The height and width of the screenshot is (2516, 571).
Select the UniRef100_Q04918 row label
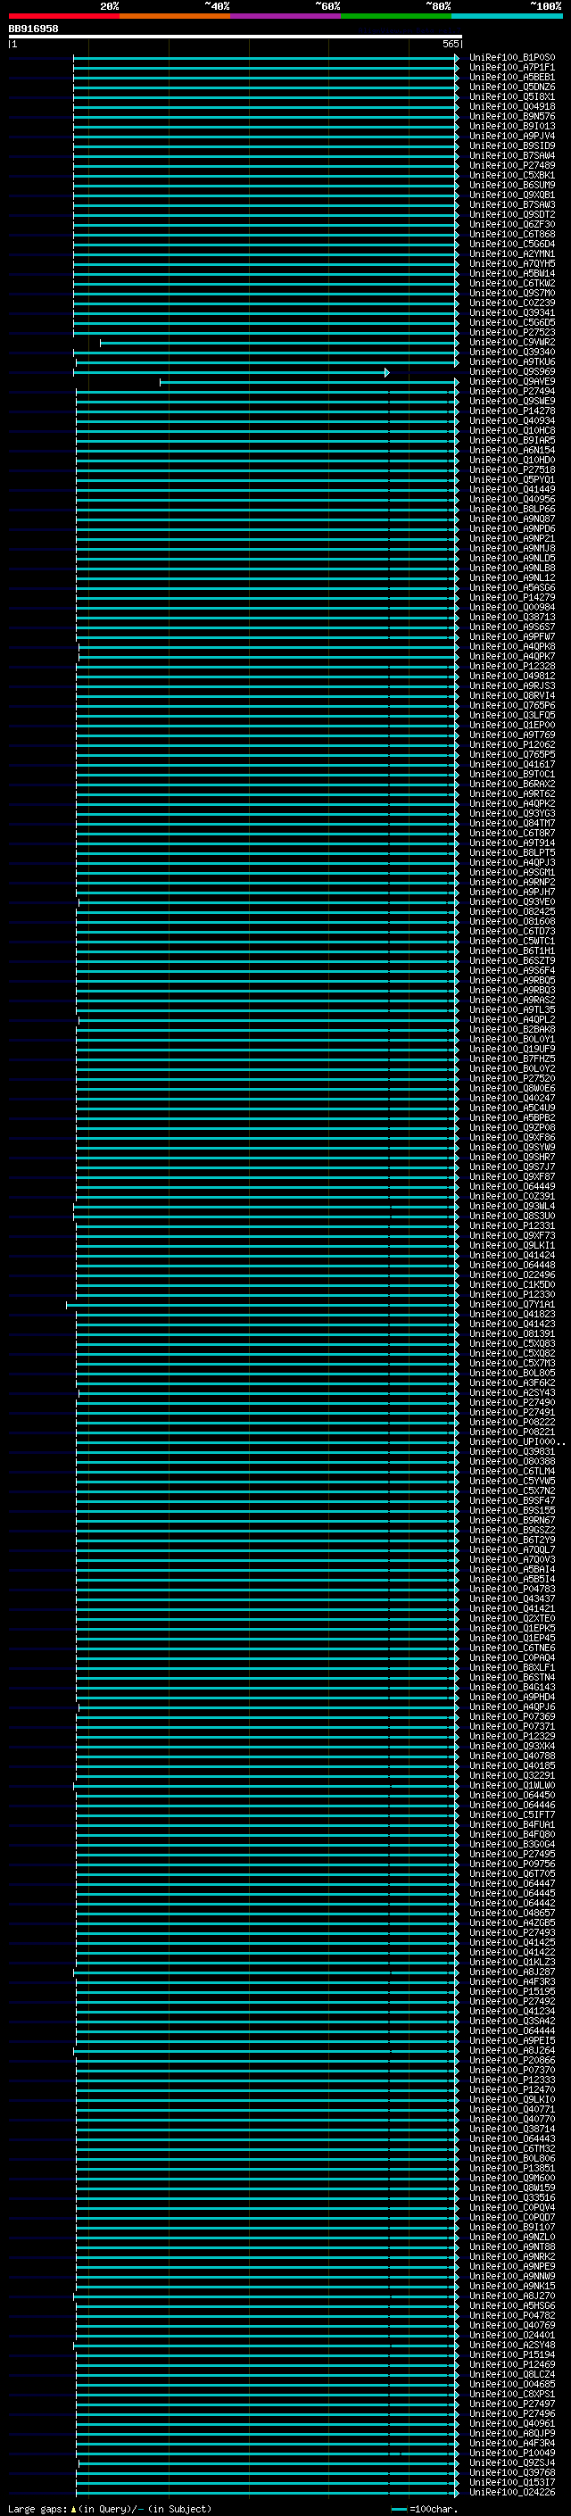(x=512, y=106)
